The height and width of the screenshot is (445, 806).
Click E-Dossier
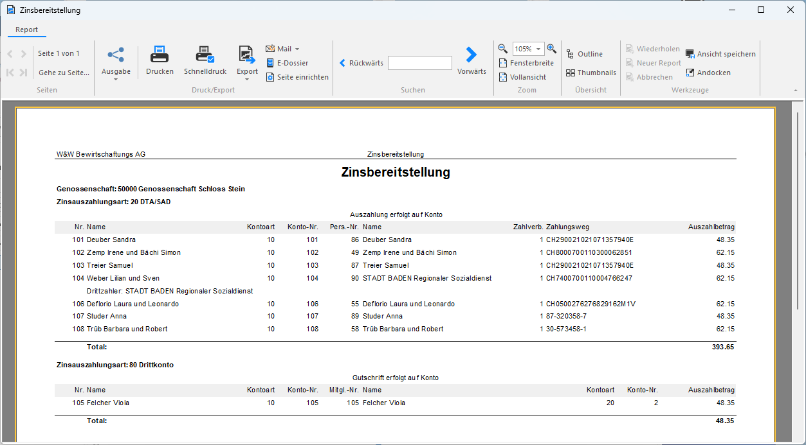pyautogui.click(x=287, y=63)
